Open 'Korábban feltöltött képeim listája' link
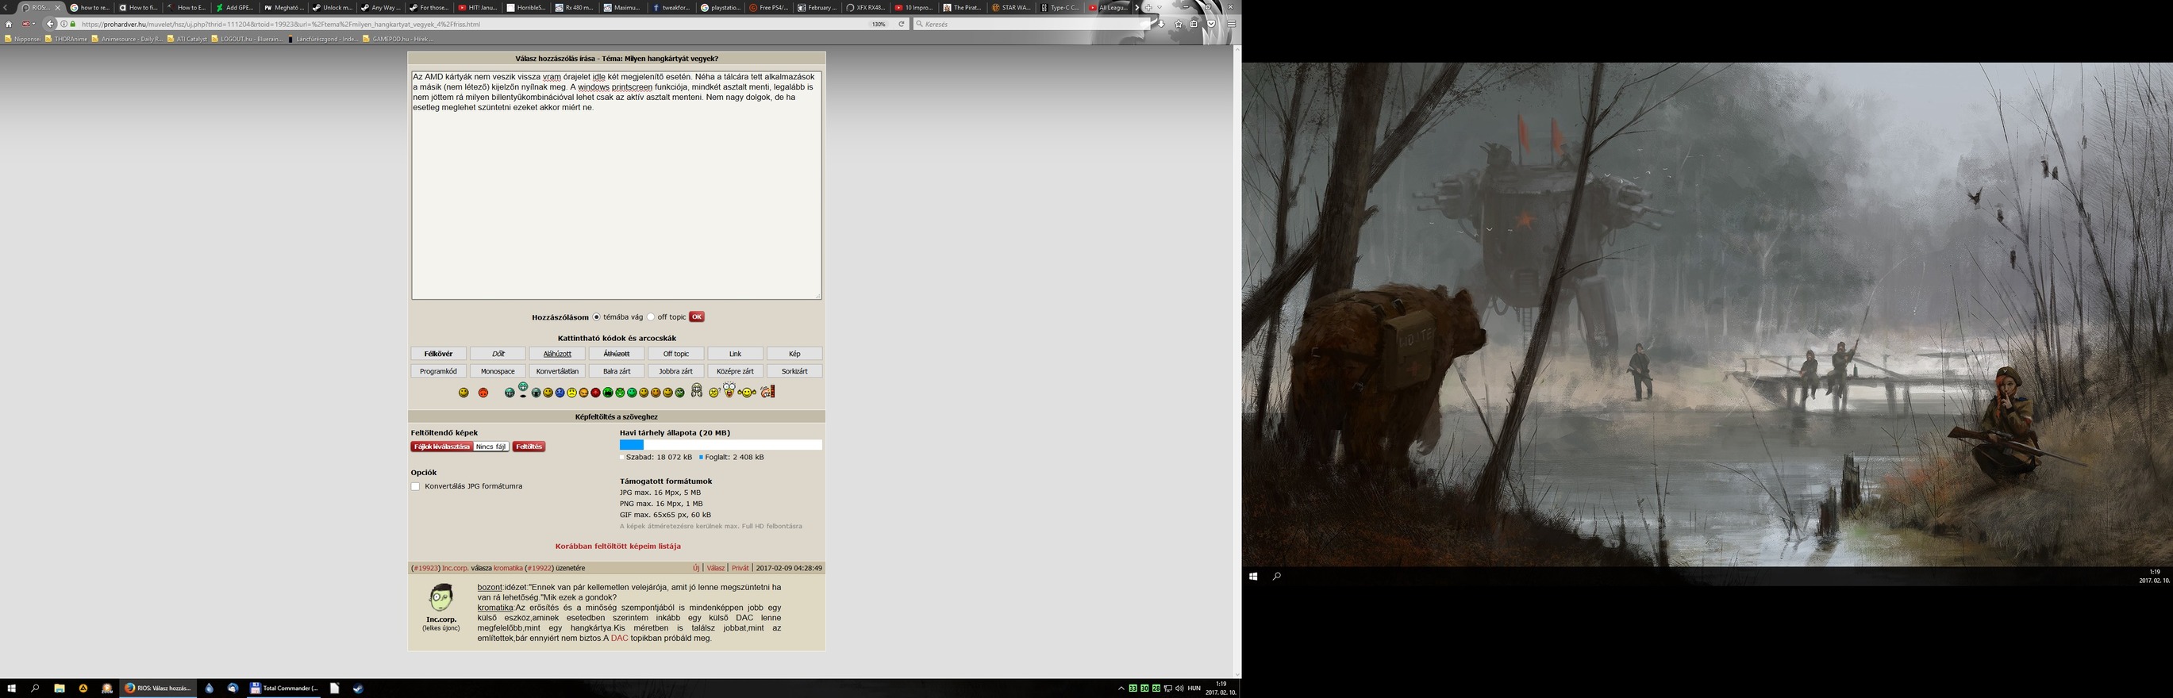 [618, 547]
